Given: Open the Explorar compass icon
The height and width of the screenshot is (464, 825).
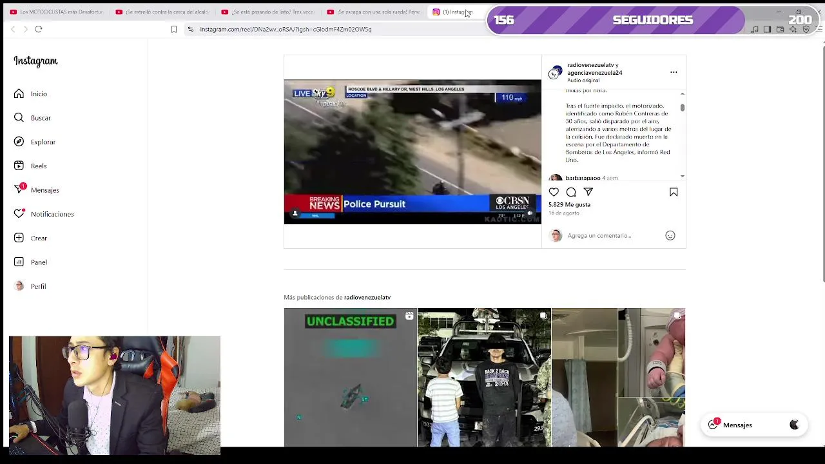Looking at the screenshot, I should (19, 142).
